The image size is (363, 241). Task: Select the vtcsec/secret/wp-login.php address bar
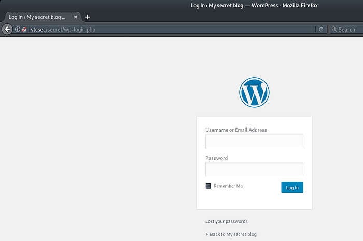(171, 30)
